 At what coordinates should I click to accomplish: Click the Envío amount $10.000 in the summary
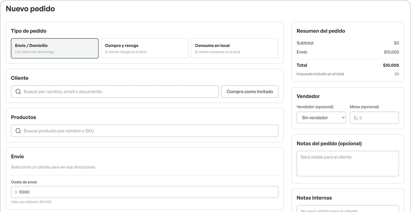(392, 52)
